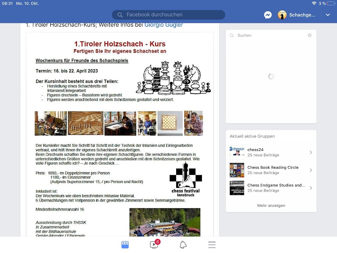Tap the Suchen field in the side panel
337x253 pixels.
click(x=271, y=35)
